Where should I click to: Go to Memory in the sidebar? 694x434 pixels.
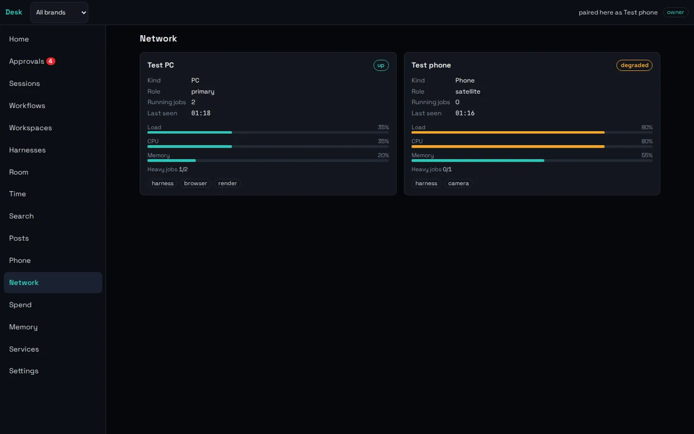pos(53,327)
